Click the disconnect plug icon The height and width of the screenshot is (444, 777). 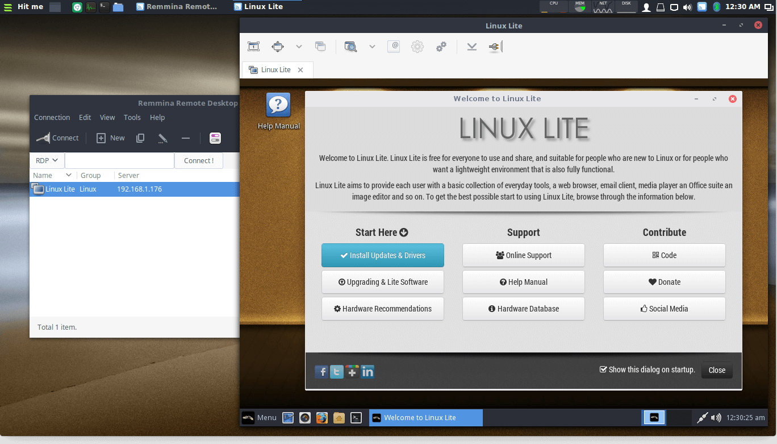tap(494, 47)
